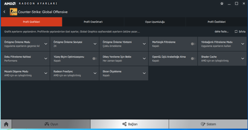Open the Bağlan section
The image size is (248, 130).
130,124
